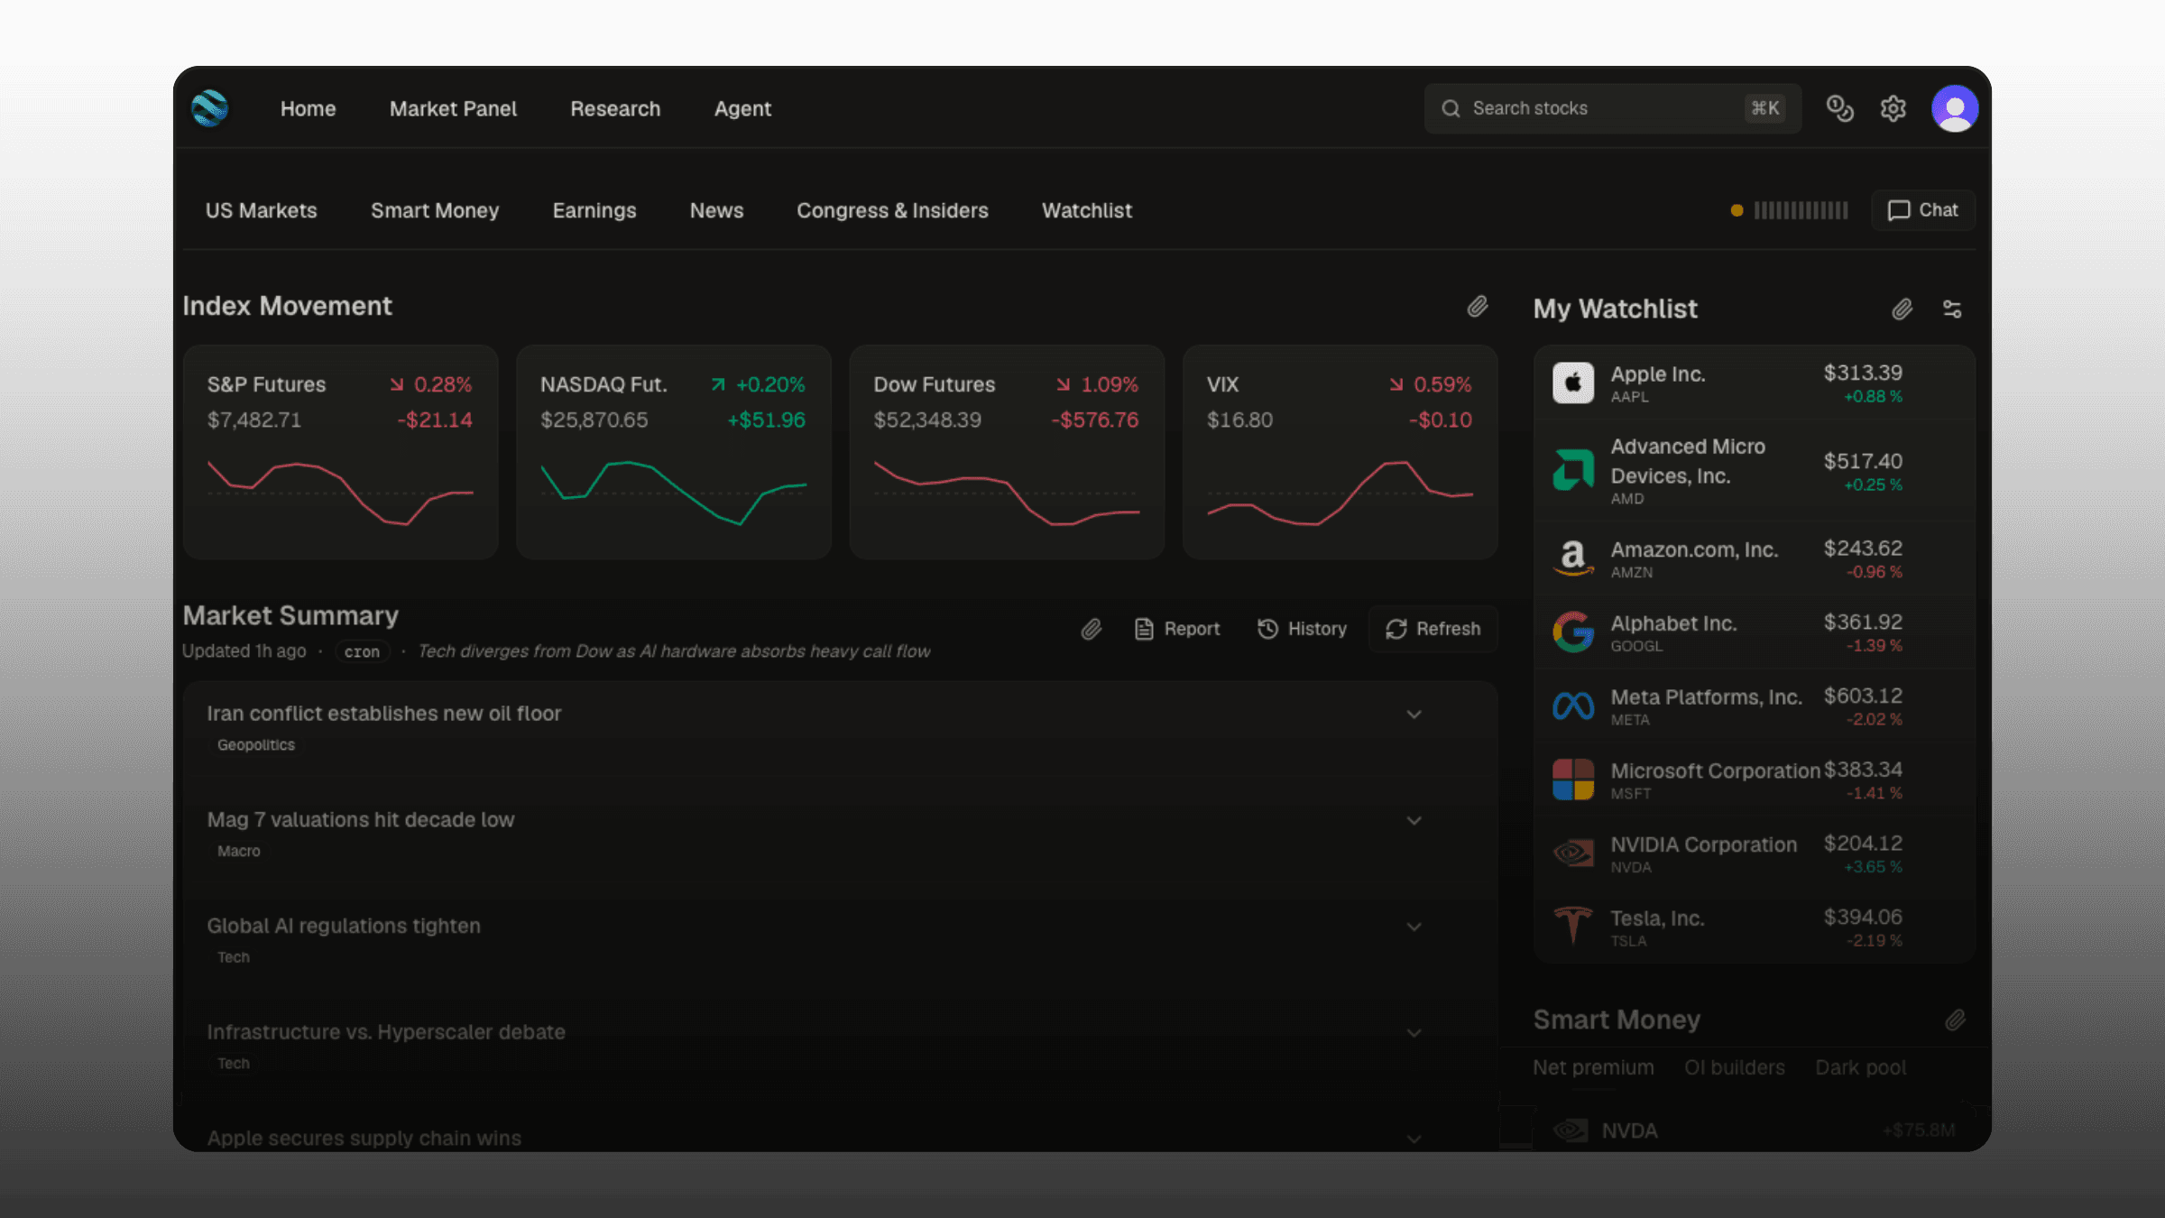Click the Apple logo in watchlist
Screen dimensions: 2165x1218
click(x=1573, y=383)
